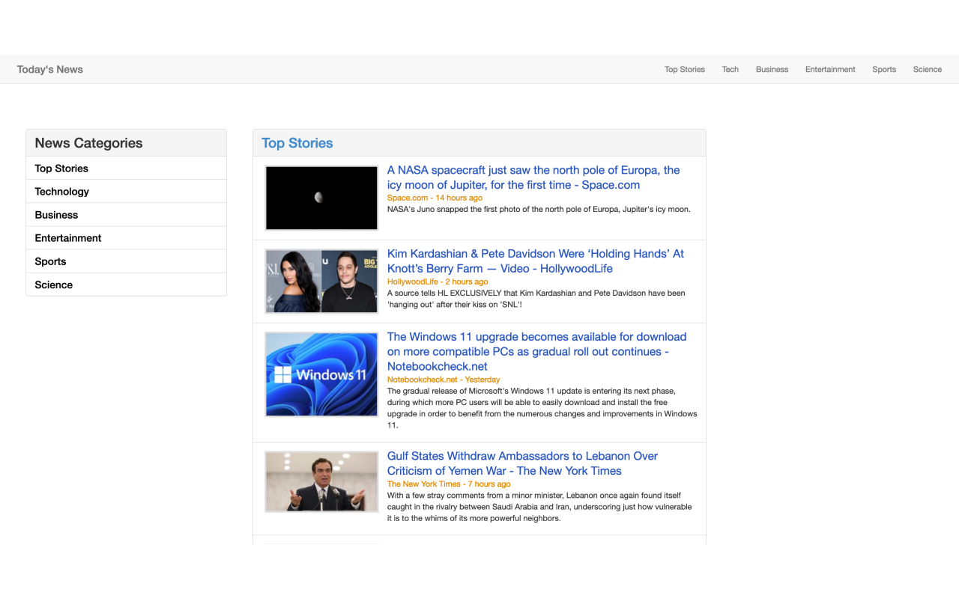959x599 pixels.
Task: Choose Top Stories in the News Categories sidebar
Action: point(61,168)
